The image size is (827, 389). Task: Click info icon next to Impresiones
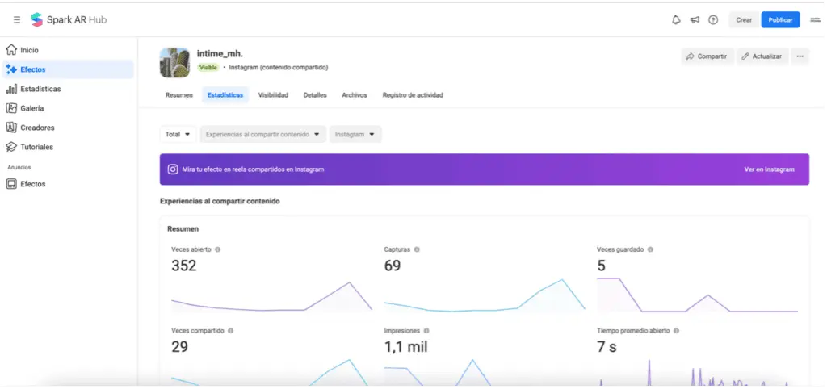point(426,331)
